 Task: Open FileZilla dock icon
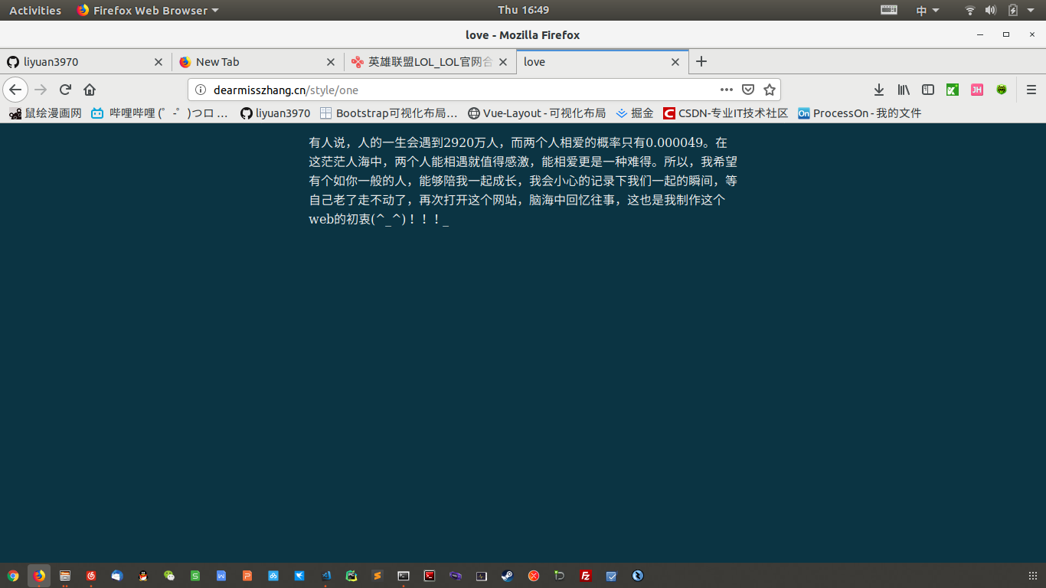[x=586, y=576]
